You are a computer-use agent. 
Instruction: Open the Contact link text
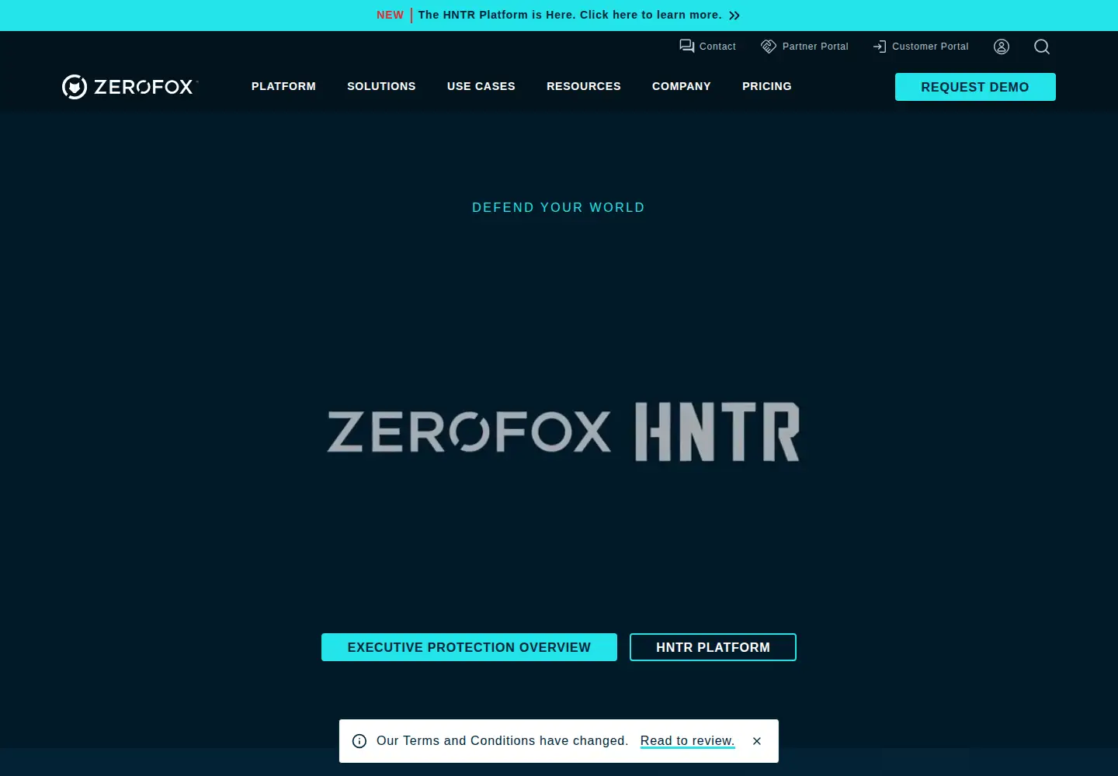717,47
